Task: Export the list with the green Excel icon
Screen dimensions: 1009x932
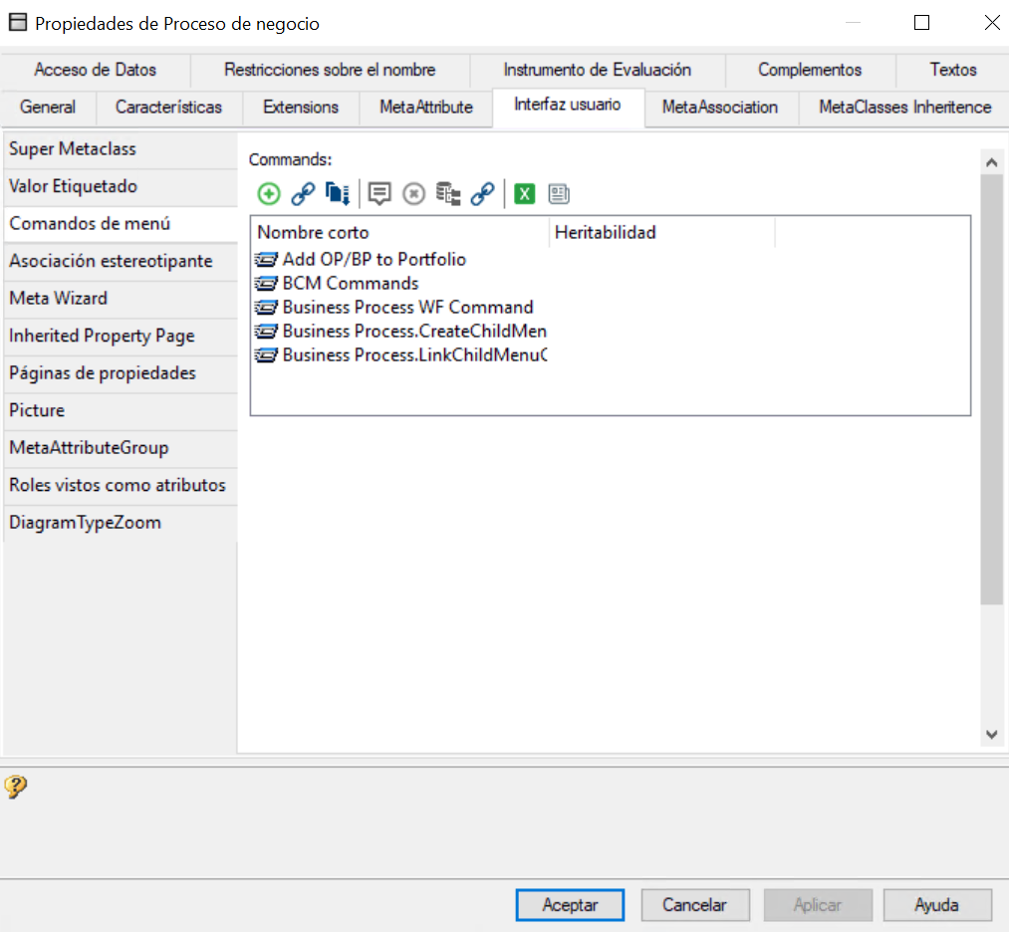Action: point(525,193)
